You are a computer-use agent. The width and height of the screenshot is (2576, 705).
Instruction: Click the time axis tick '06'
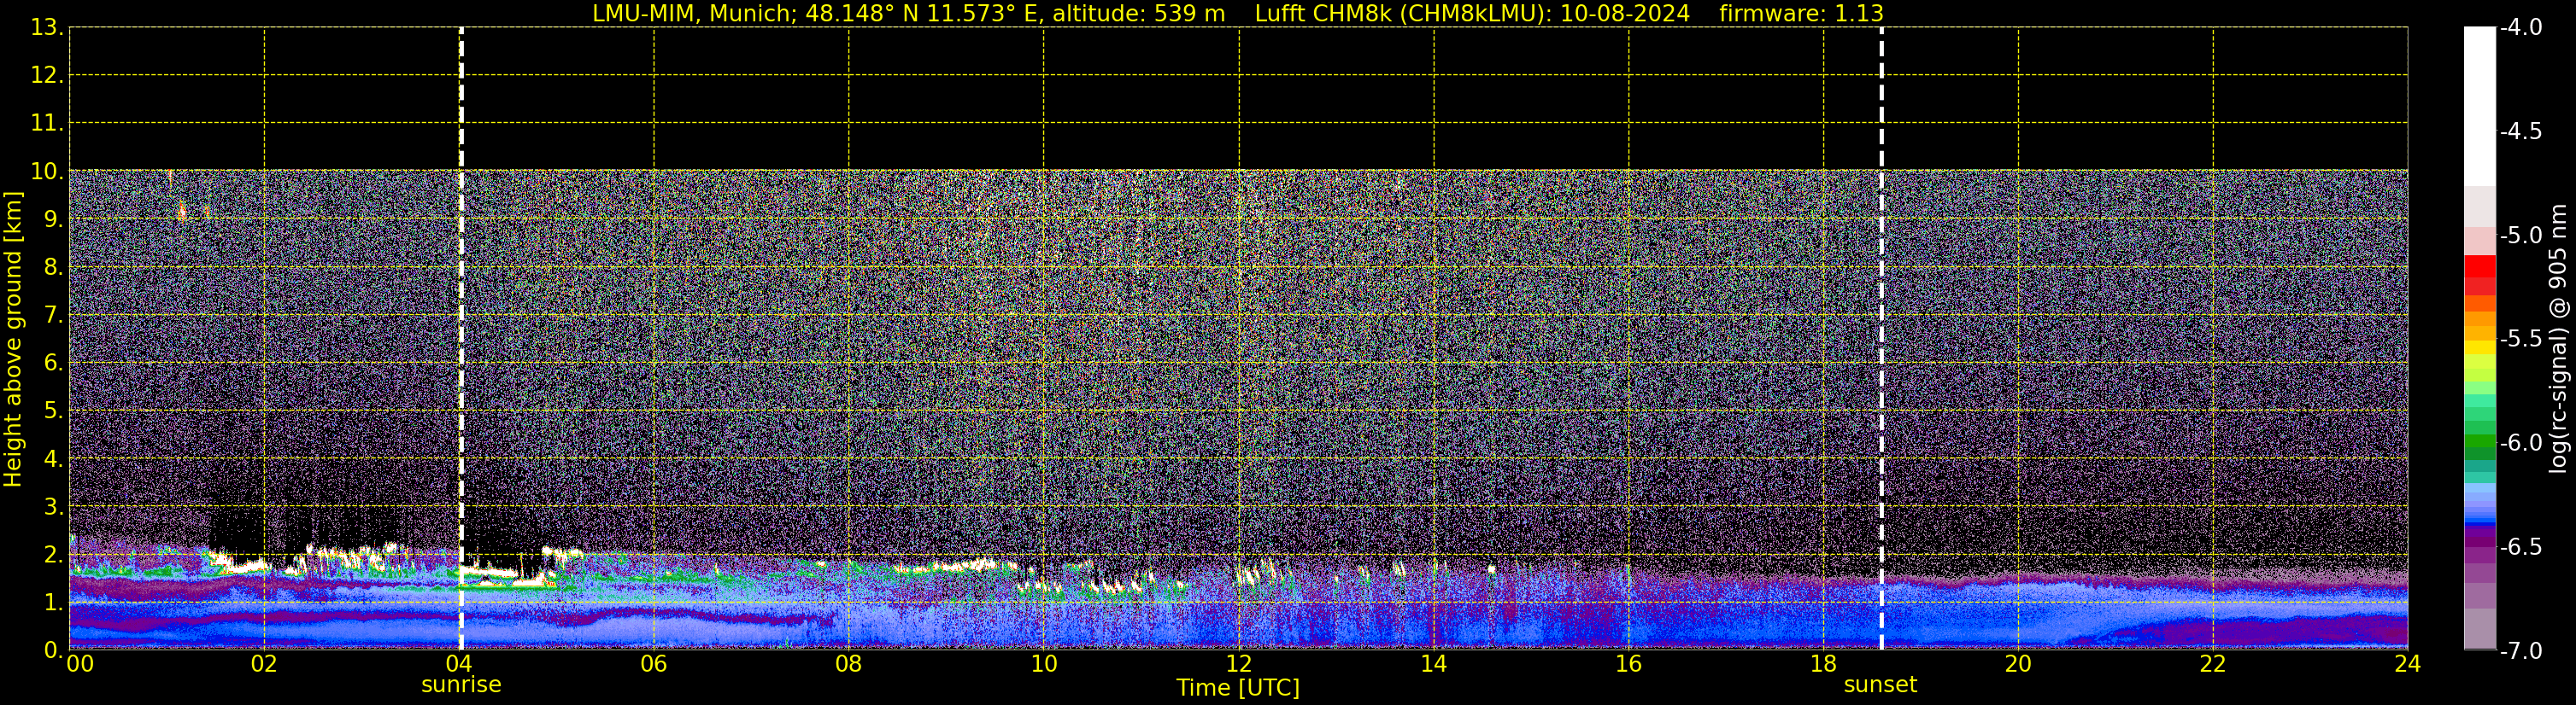pyautogui.click(x=654, y=664)
